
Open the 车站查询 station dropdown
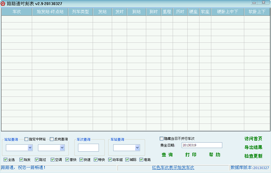137,148
